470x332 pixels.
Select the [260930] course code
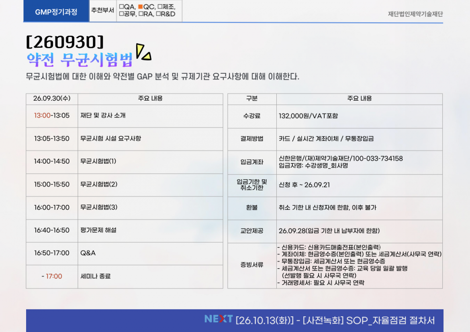tap(65, 41)
